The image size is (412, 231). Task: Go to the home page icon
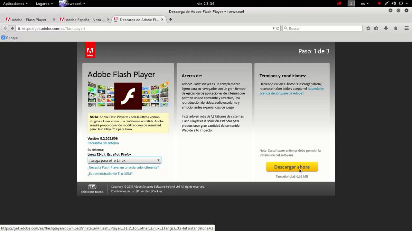click(x=396, y=28)
